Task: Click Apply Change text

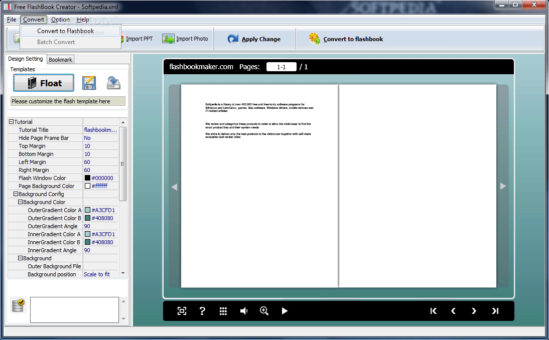Action: [x=261, y=39]
